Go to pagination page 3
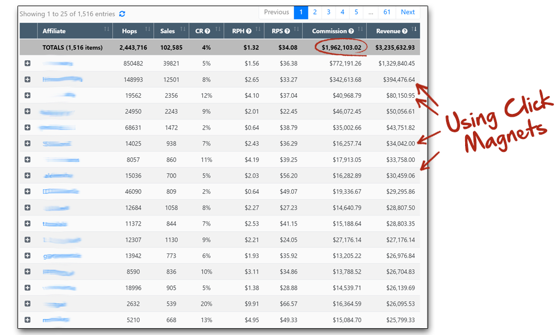This screenshot has height=335, width=559. tap(329, 12)
